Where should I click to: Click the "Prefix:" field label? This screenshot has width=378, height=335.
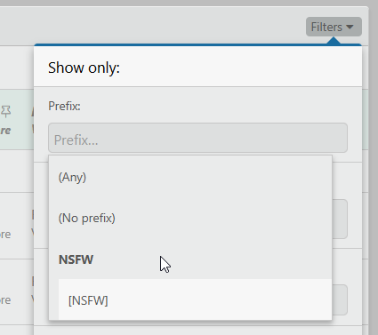tap(64, 106)
